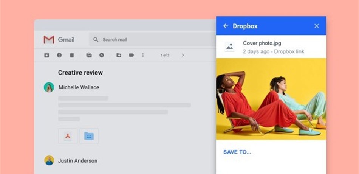Click the Gmail wordmark text
This screenshot has height=174, width=359.
pyautogui.click(x=66, y=40)
